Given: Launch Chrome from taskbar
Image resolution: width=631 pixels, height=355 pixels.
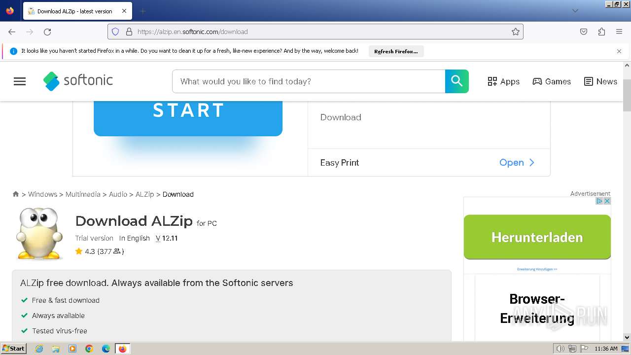Looking at the screenshot, I should coord(89,349).
